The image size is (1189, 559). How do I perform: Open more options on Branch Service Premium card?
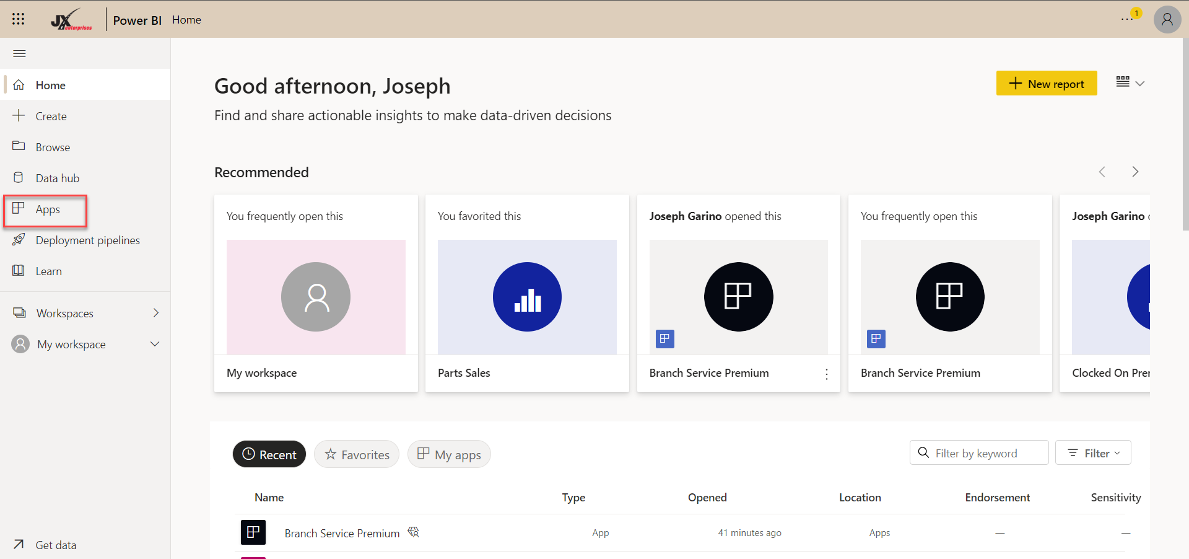[x=827, y=374]
